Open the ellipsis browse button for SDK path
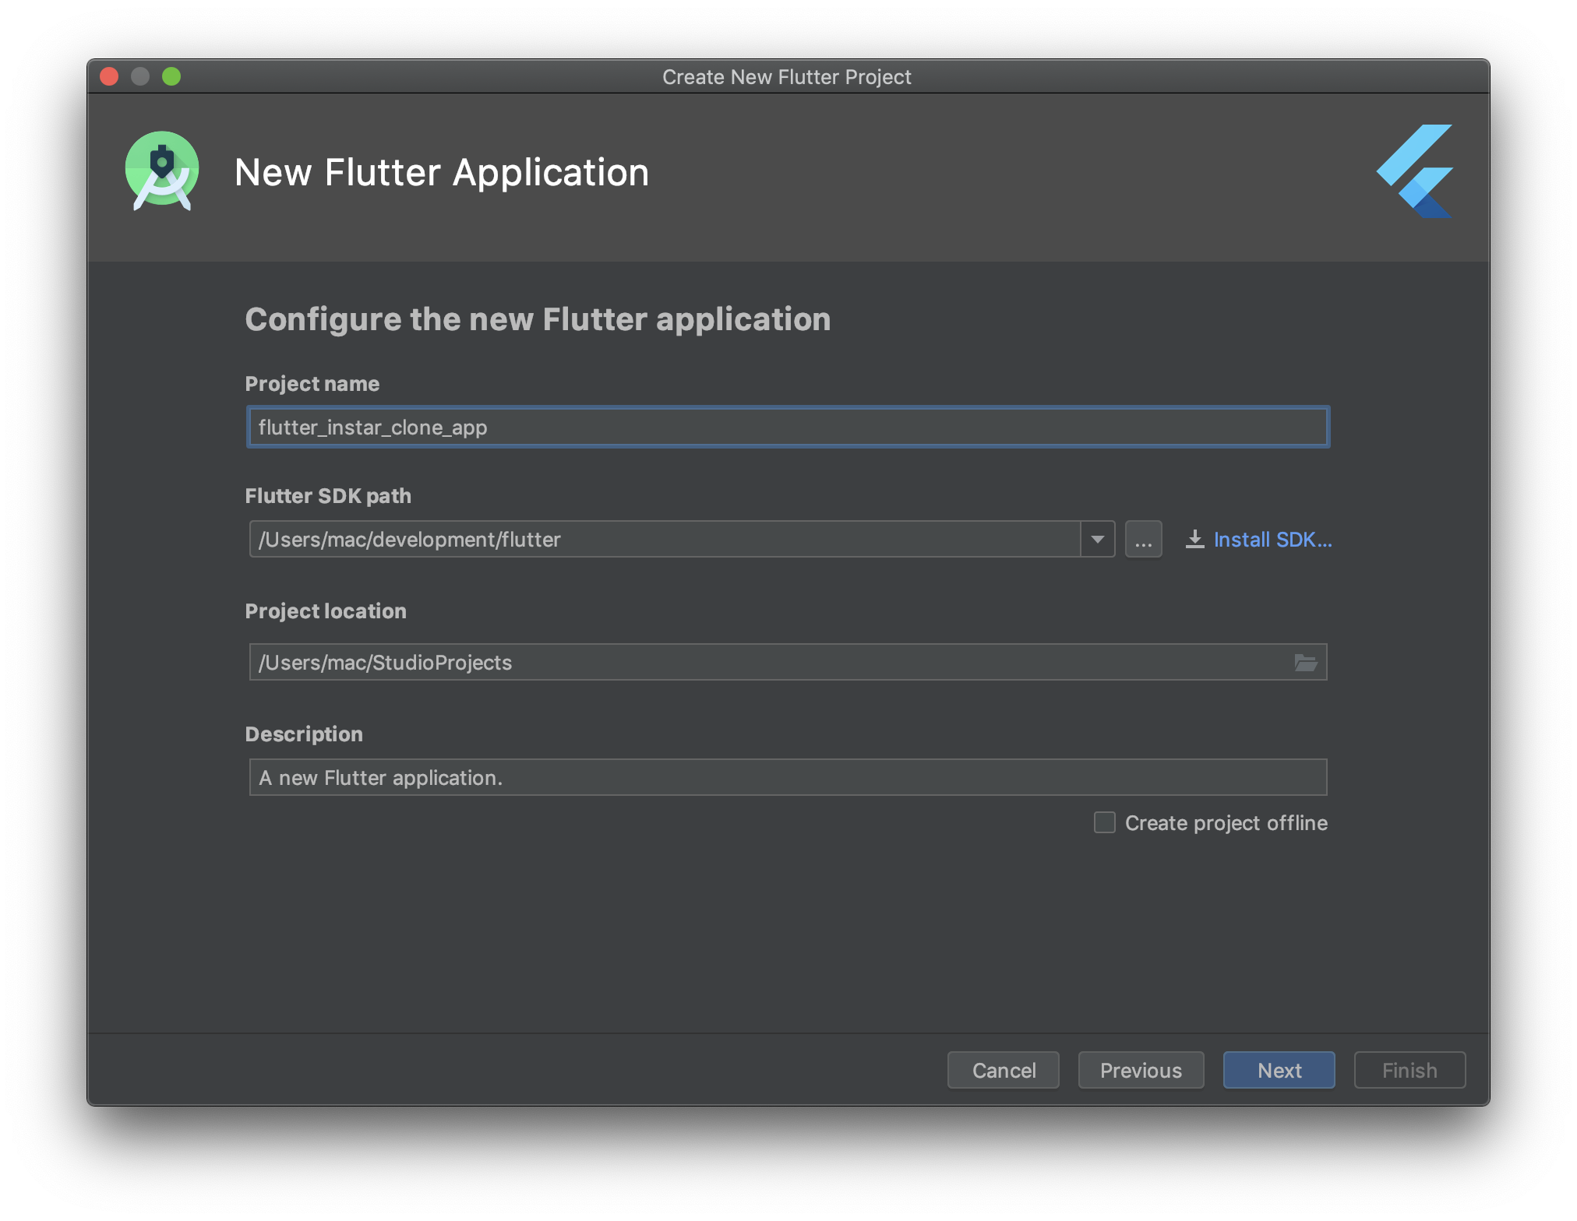The image size is (1577, 1221). (1143, 539)
